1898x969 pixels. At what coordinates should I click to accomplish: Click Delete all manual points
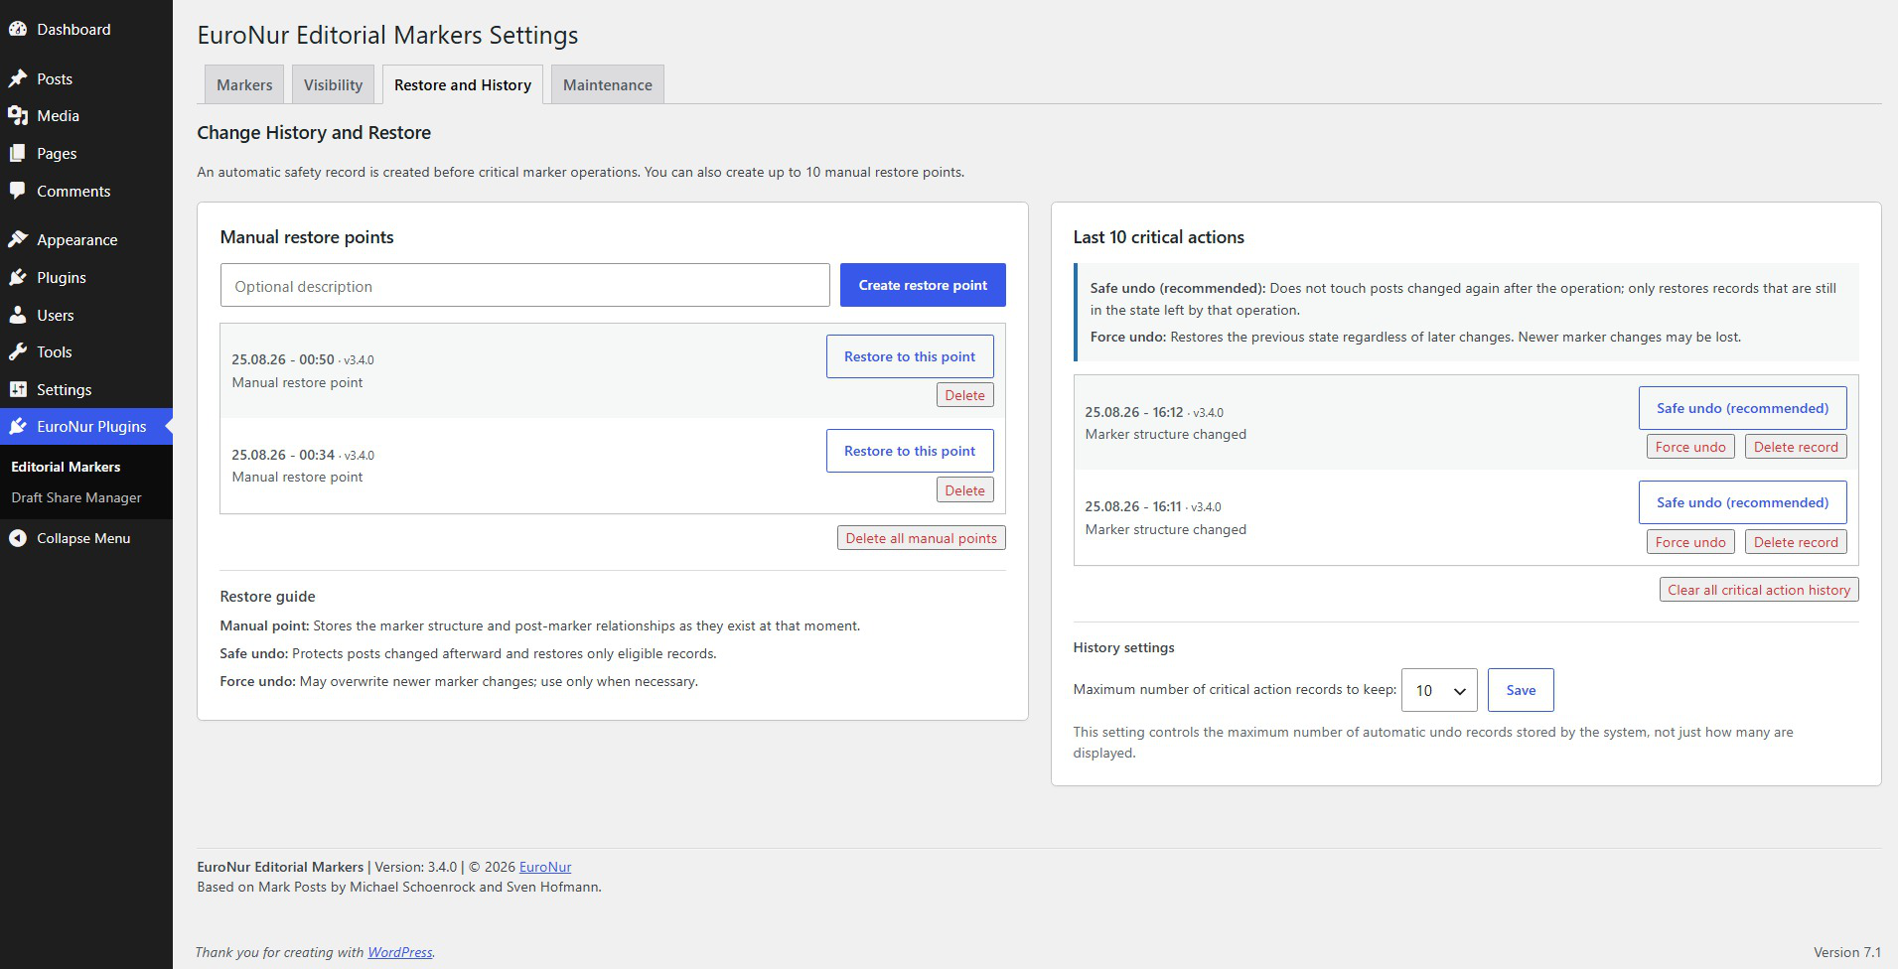click(x=922, y=538)
